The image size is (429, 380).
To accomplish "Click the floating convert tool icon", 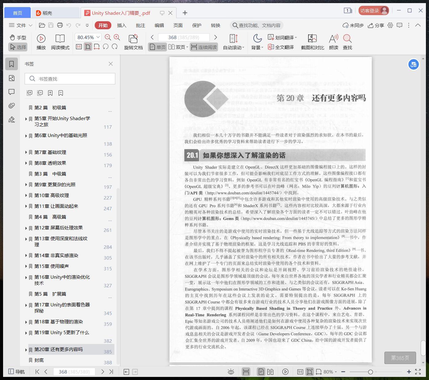I will [414, 64].
